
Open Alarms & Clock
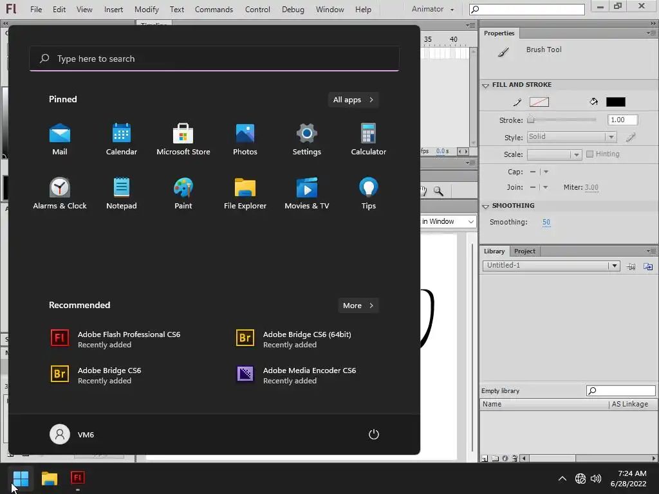pos(60,194)
